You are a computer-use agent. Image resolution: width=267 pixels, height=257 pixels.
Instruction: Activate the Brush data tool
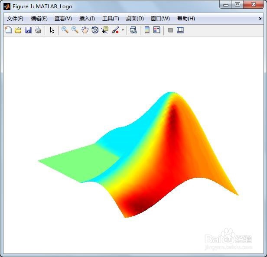(x=115, y=30)
